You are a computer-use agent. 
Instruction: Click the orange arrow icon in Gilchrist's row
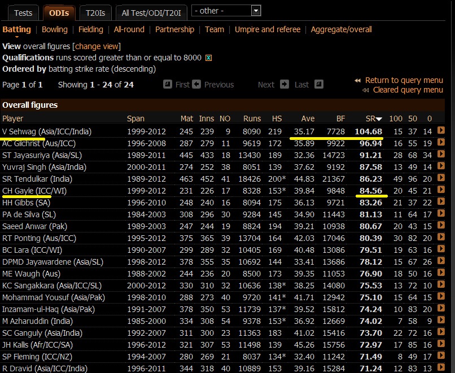(441, 143)
